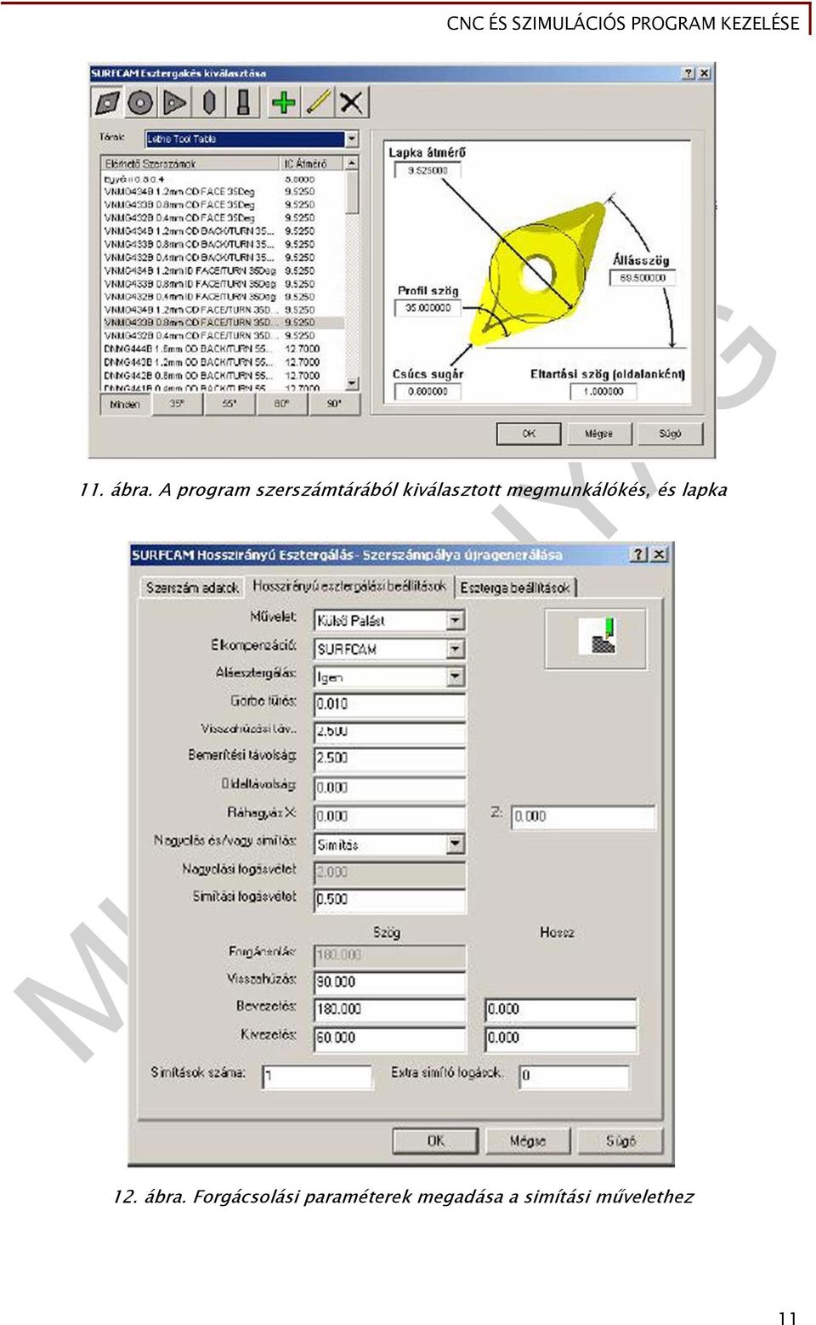Screen dimensions: 816x1325
Task: Click the Visszahúzás 90.000 angle field
Action: [389, 982]
